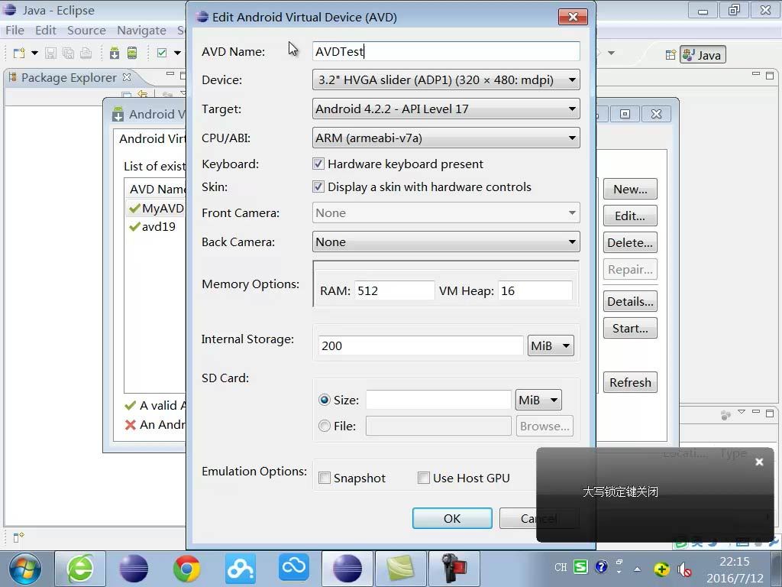Click the Internet Explorer taskbar icon
Image resolution: width=782 pixels, height=587 pixels.
point(79,569)
